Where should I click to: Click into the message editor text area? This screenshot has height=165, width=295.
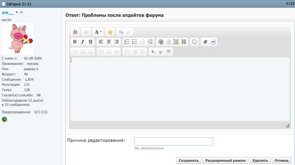pyautogui.click(x=180, y=89)
